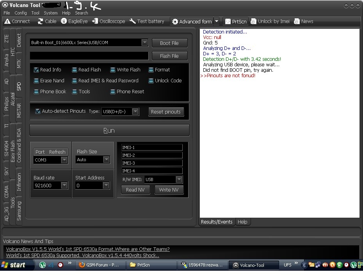
Task: Select the Infineon side tab
Action: click(19, 182)
